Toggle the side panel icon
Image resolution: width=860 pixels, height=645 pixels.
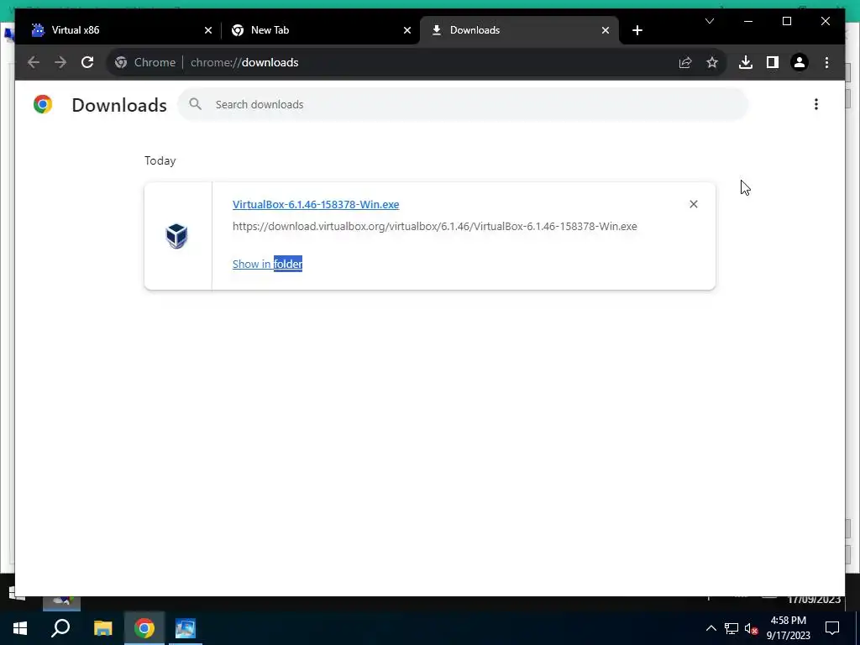[773, 62]
